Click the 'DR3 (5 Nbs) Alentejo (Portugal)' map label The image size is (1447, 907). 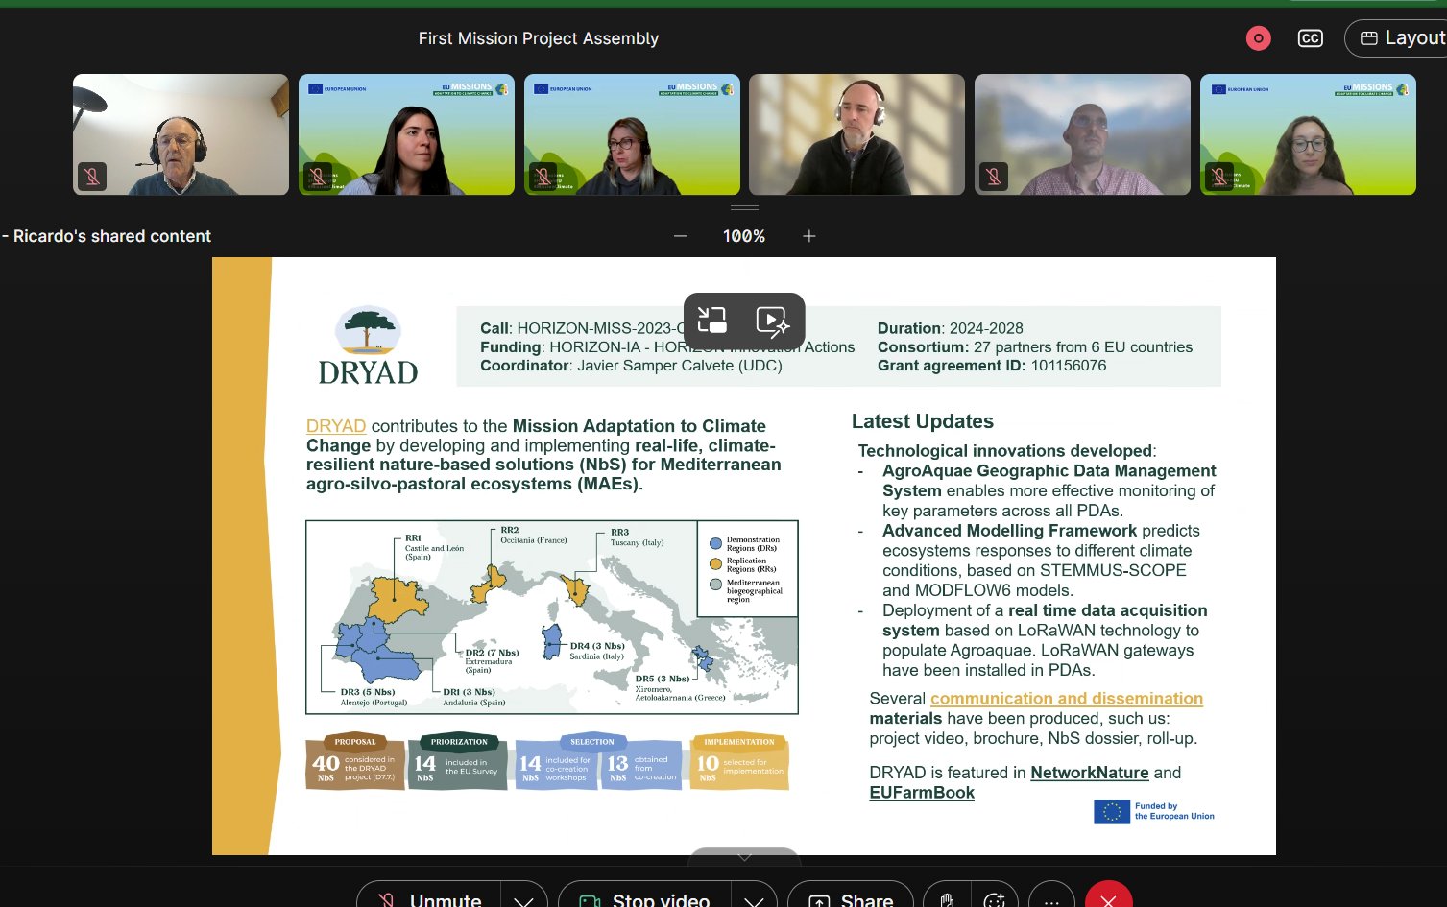tap(374, 697)
